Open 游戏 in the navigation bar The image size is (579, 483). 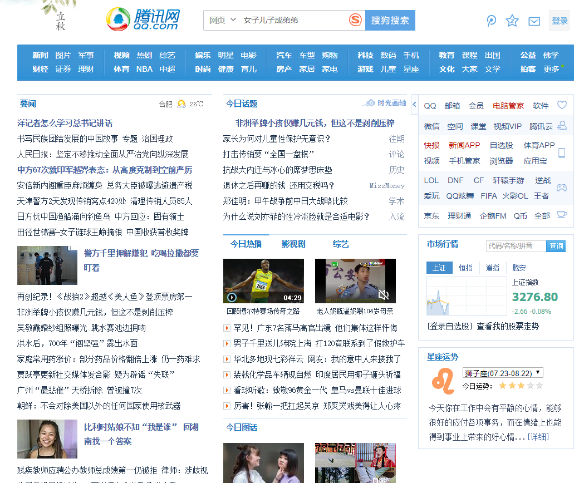[x=365, y=69]
